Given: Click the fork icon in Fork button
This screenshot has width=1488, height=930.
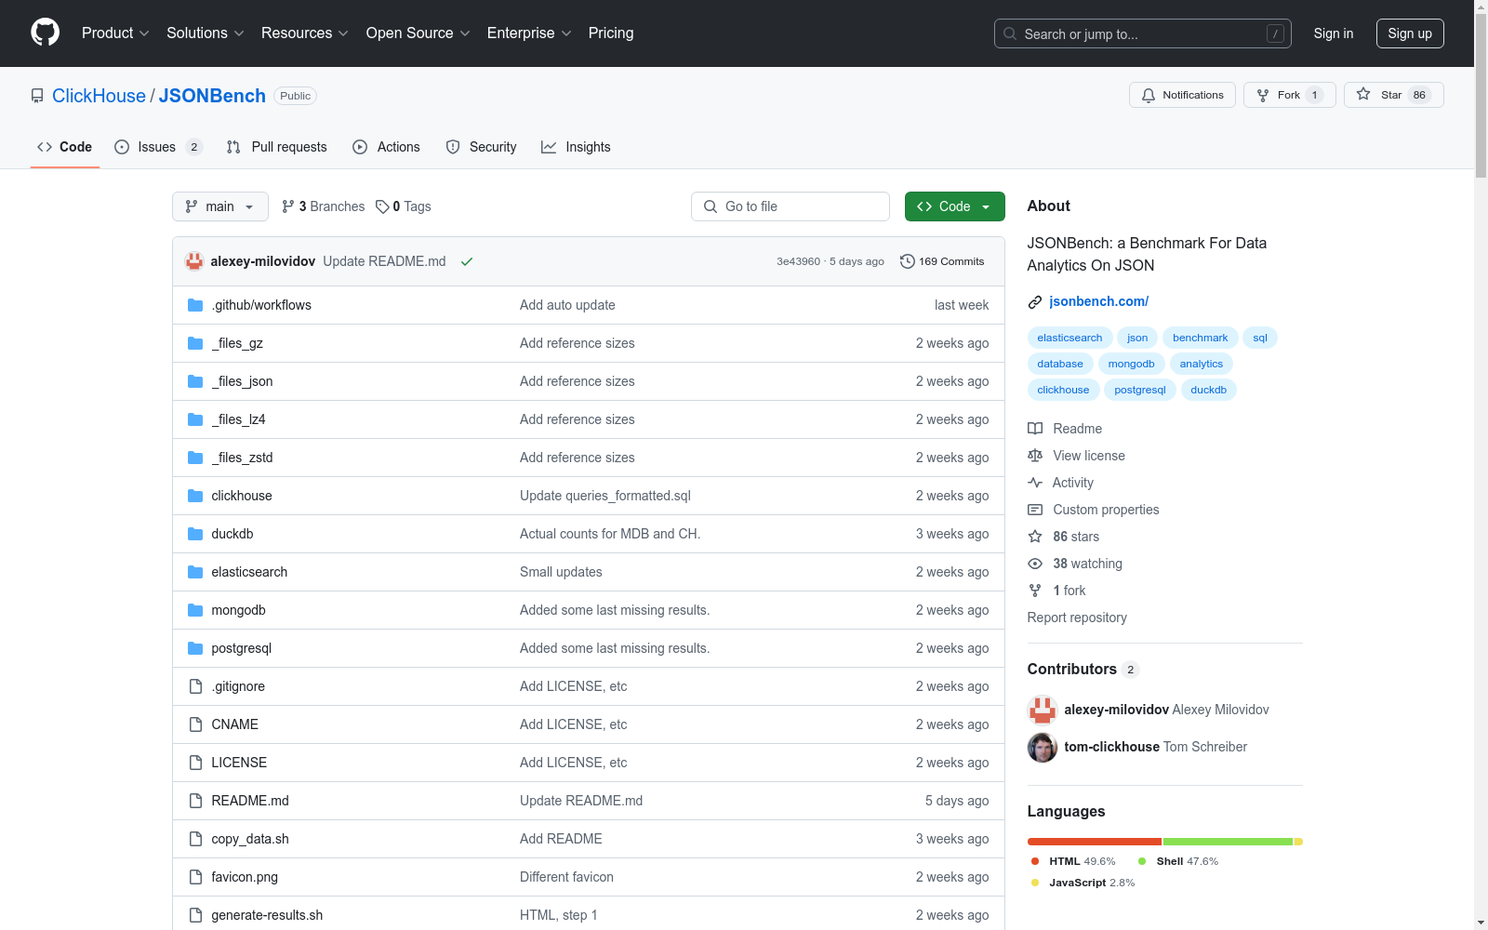Looking at the screenshot, I should (1263, 95).
